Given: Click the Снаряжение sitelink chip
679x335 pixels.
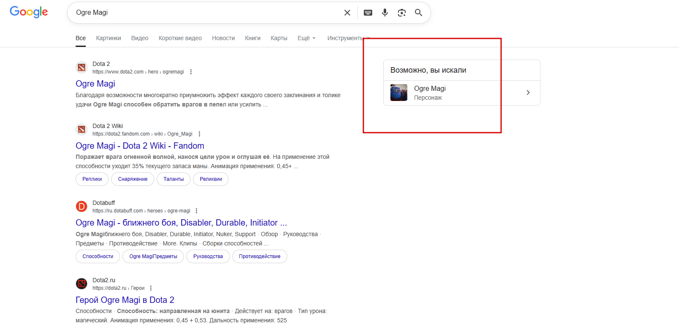Looking at the screenshot, I should [133, 179].
